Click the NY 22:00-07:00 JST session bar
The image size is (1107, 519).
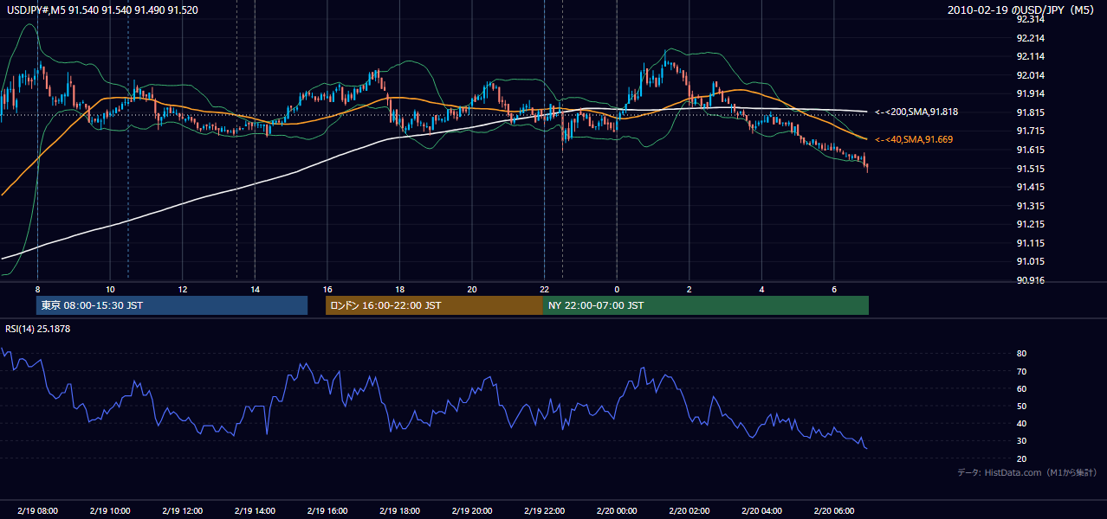coord(706,305)
